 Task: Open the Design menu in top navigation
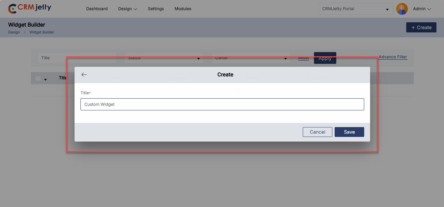127,9
